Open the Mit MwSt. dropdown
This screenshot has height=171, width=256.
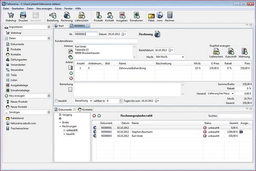click(x=170, y=57)
